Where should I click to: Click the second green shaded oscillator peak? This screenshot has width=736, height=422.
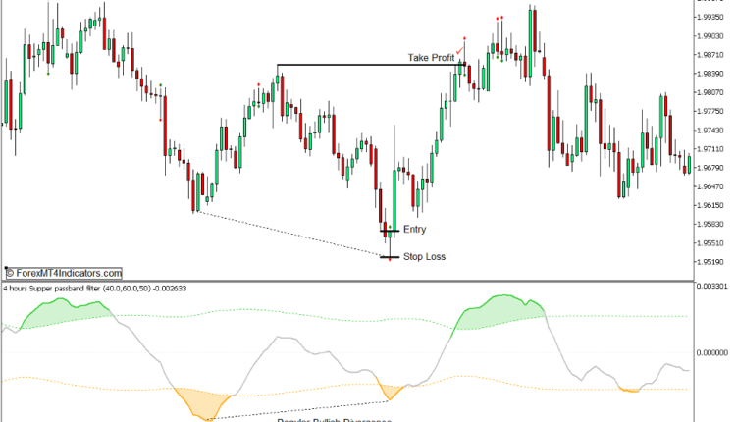pos(500,308)
